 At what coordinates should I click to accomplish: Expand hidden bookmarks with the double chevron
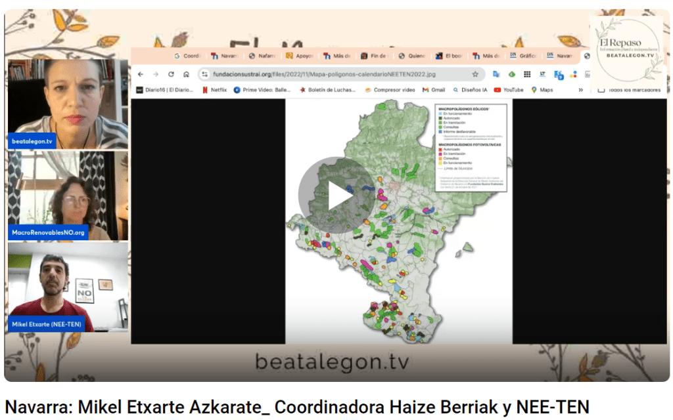[580, 90]
